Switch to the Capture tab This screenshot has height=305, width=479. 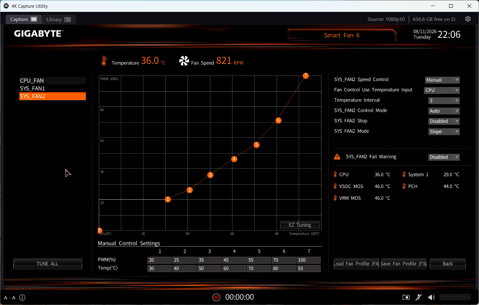[x=24, y=19]
